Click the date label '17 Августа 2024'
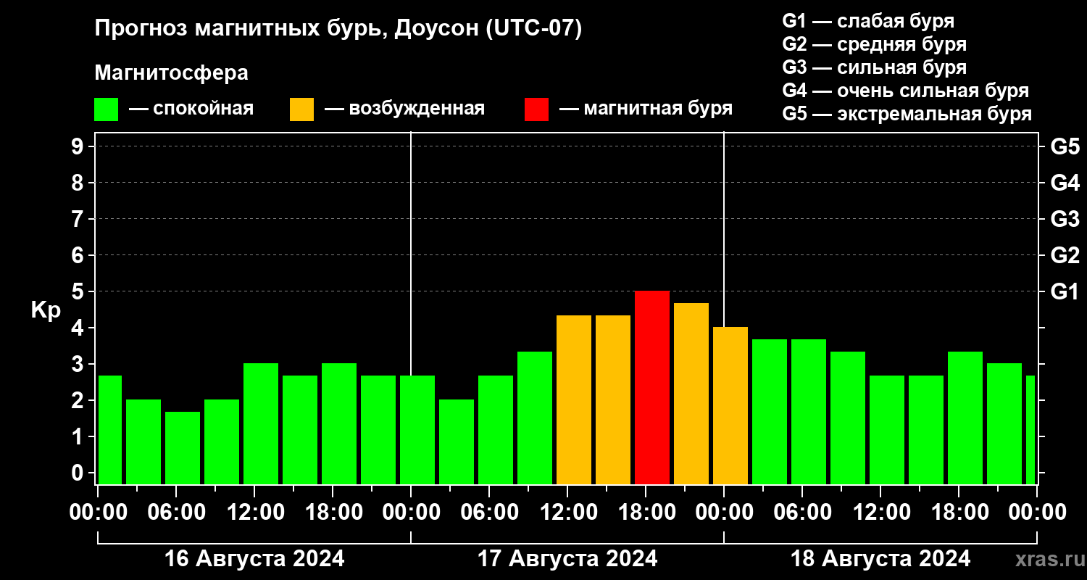This screenshot has width=1087, height=580. (x=567, y=559)
